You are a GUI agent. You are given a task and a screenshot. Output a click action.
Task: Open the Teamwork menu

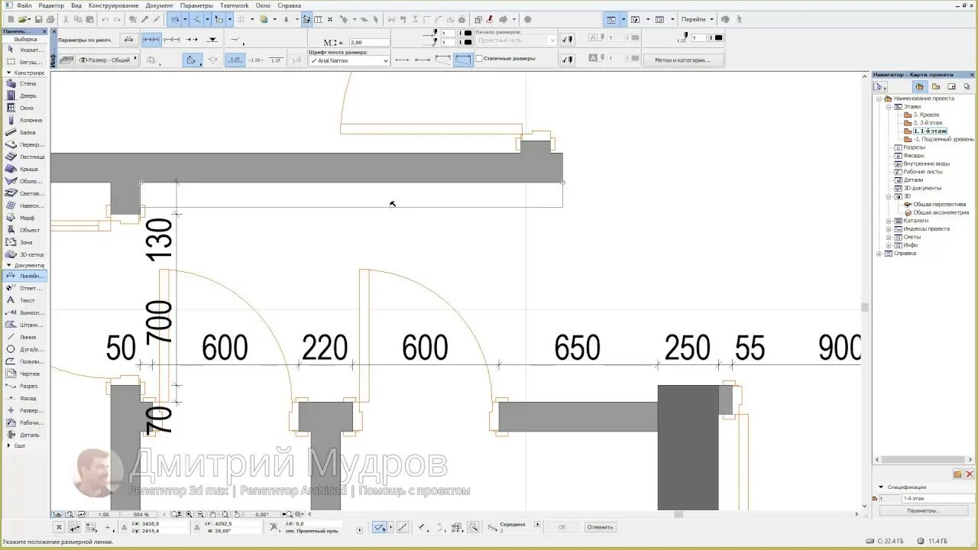(235, 5)
